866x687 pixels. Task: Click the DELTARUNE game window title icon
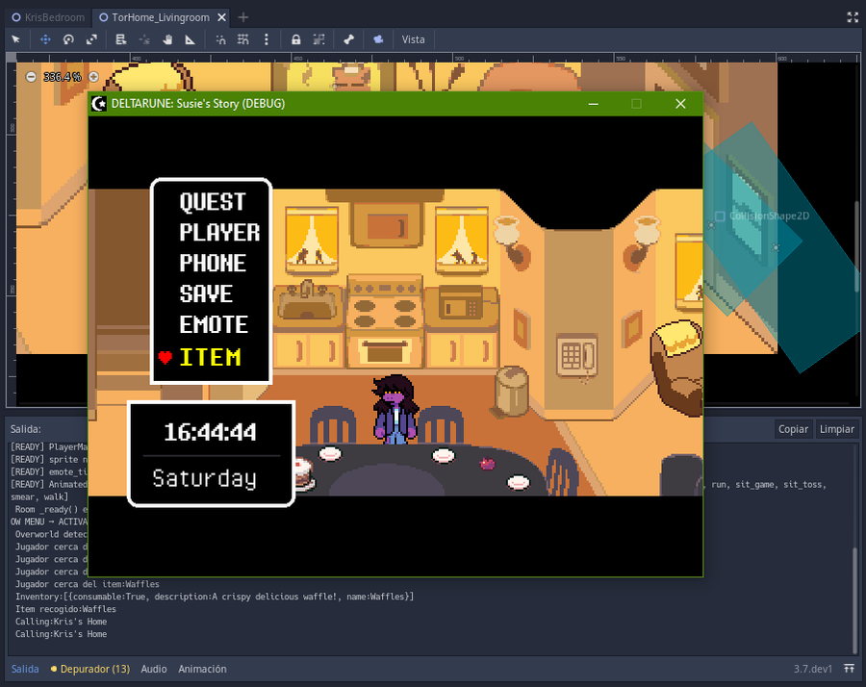(99, 103)
